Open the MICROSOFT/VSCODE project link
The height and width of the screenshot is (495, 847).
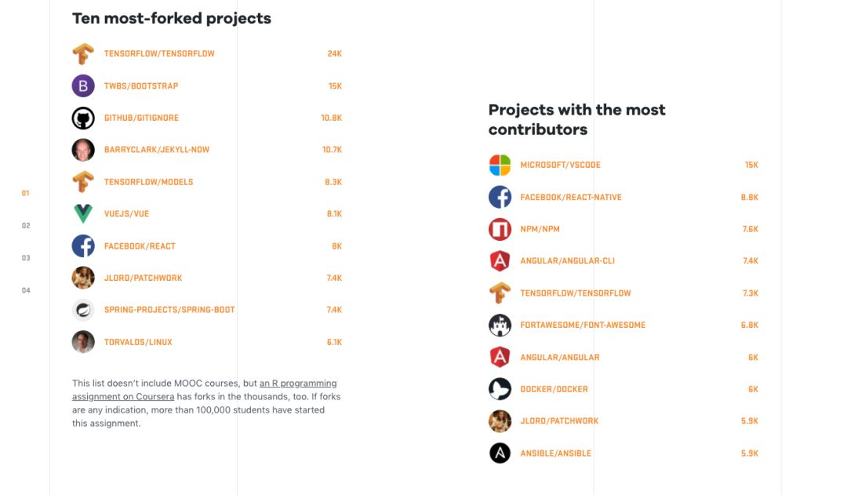[x=560, y=166]
